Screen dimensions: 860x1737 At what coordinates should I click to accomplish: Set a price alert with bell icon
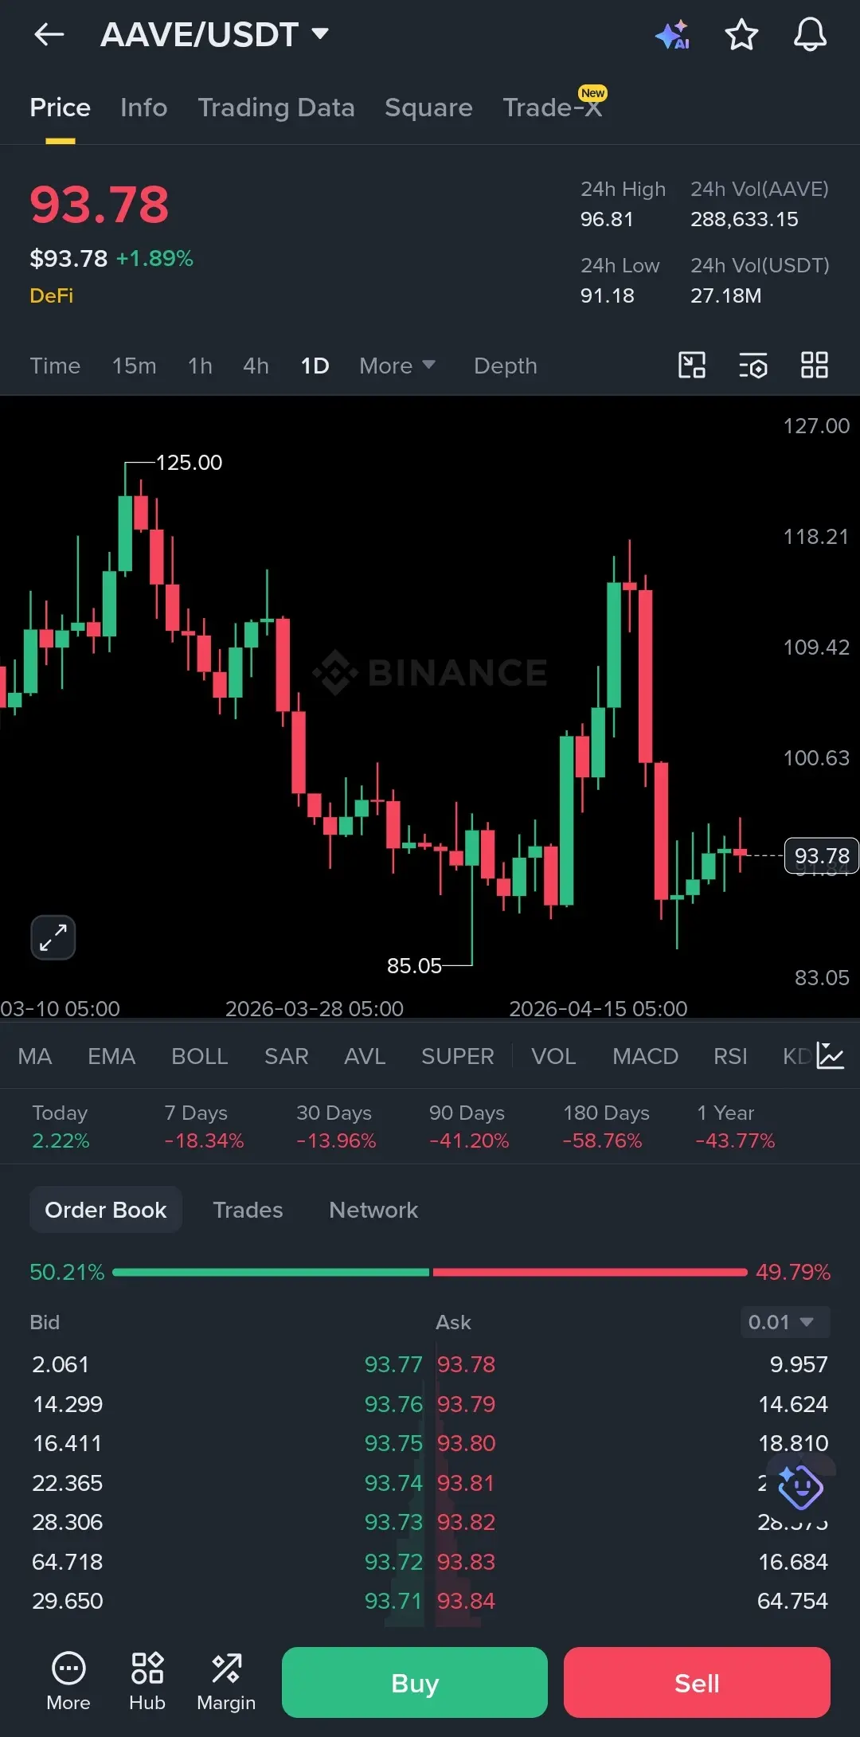[x=810, y=35]
